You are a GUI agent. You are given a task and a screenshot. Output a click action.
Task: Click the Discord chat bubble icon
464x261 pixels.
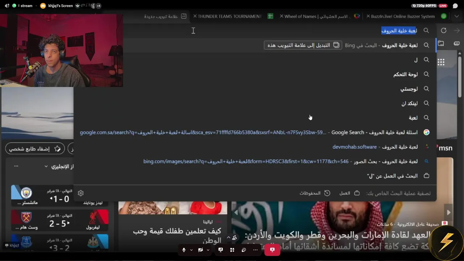click(455, 6)
